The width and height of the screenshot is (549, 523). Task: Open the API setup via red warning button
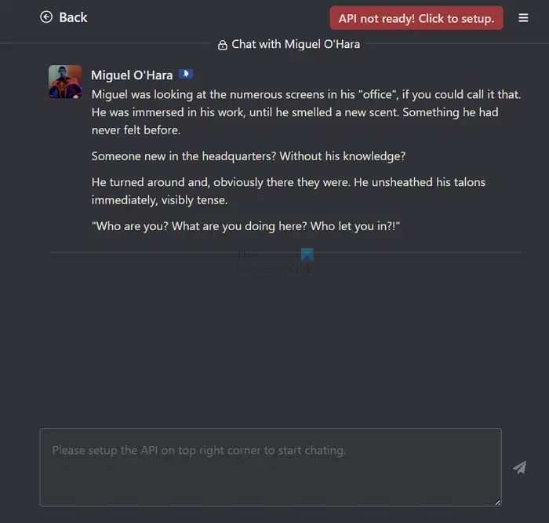point(416,18)
